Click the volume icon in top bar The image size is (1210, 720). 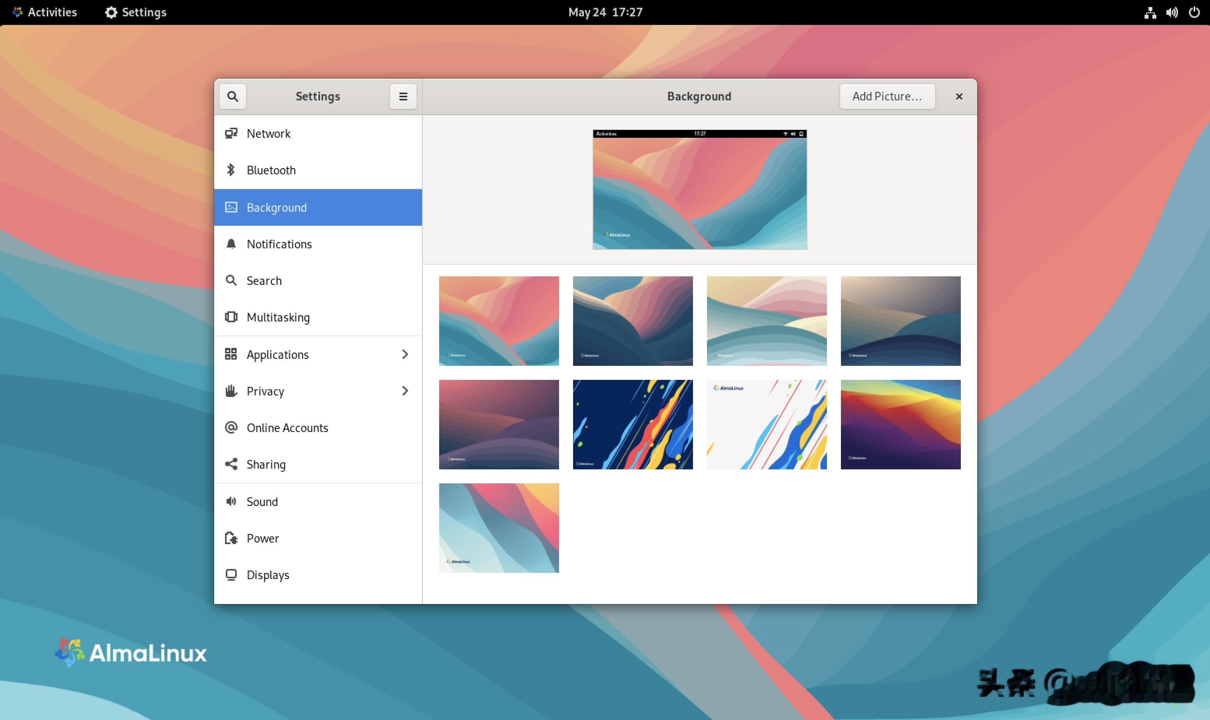click(1172, 12)
